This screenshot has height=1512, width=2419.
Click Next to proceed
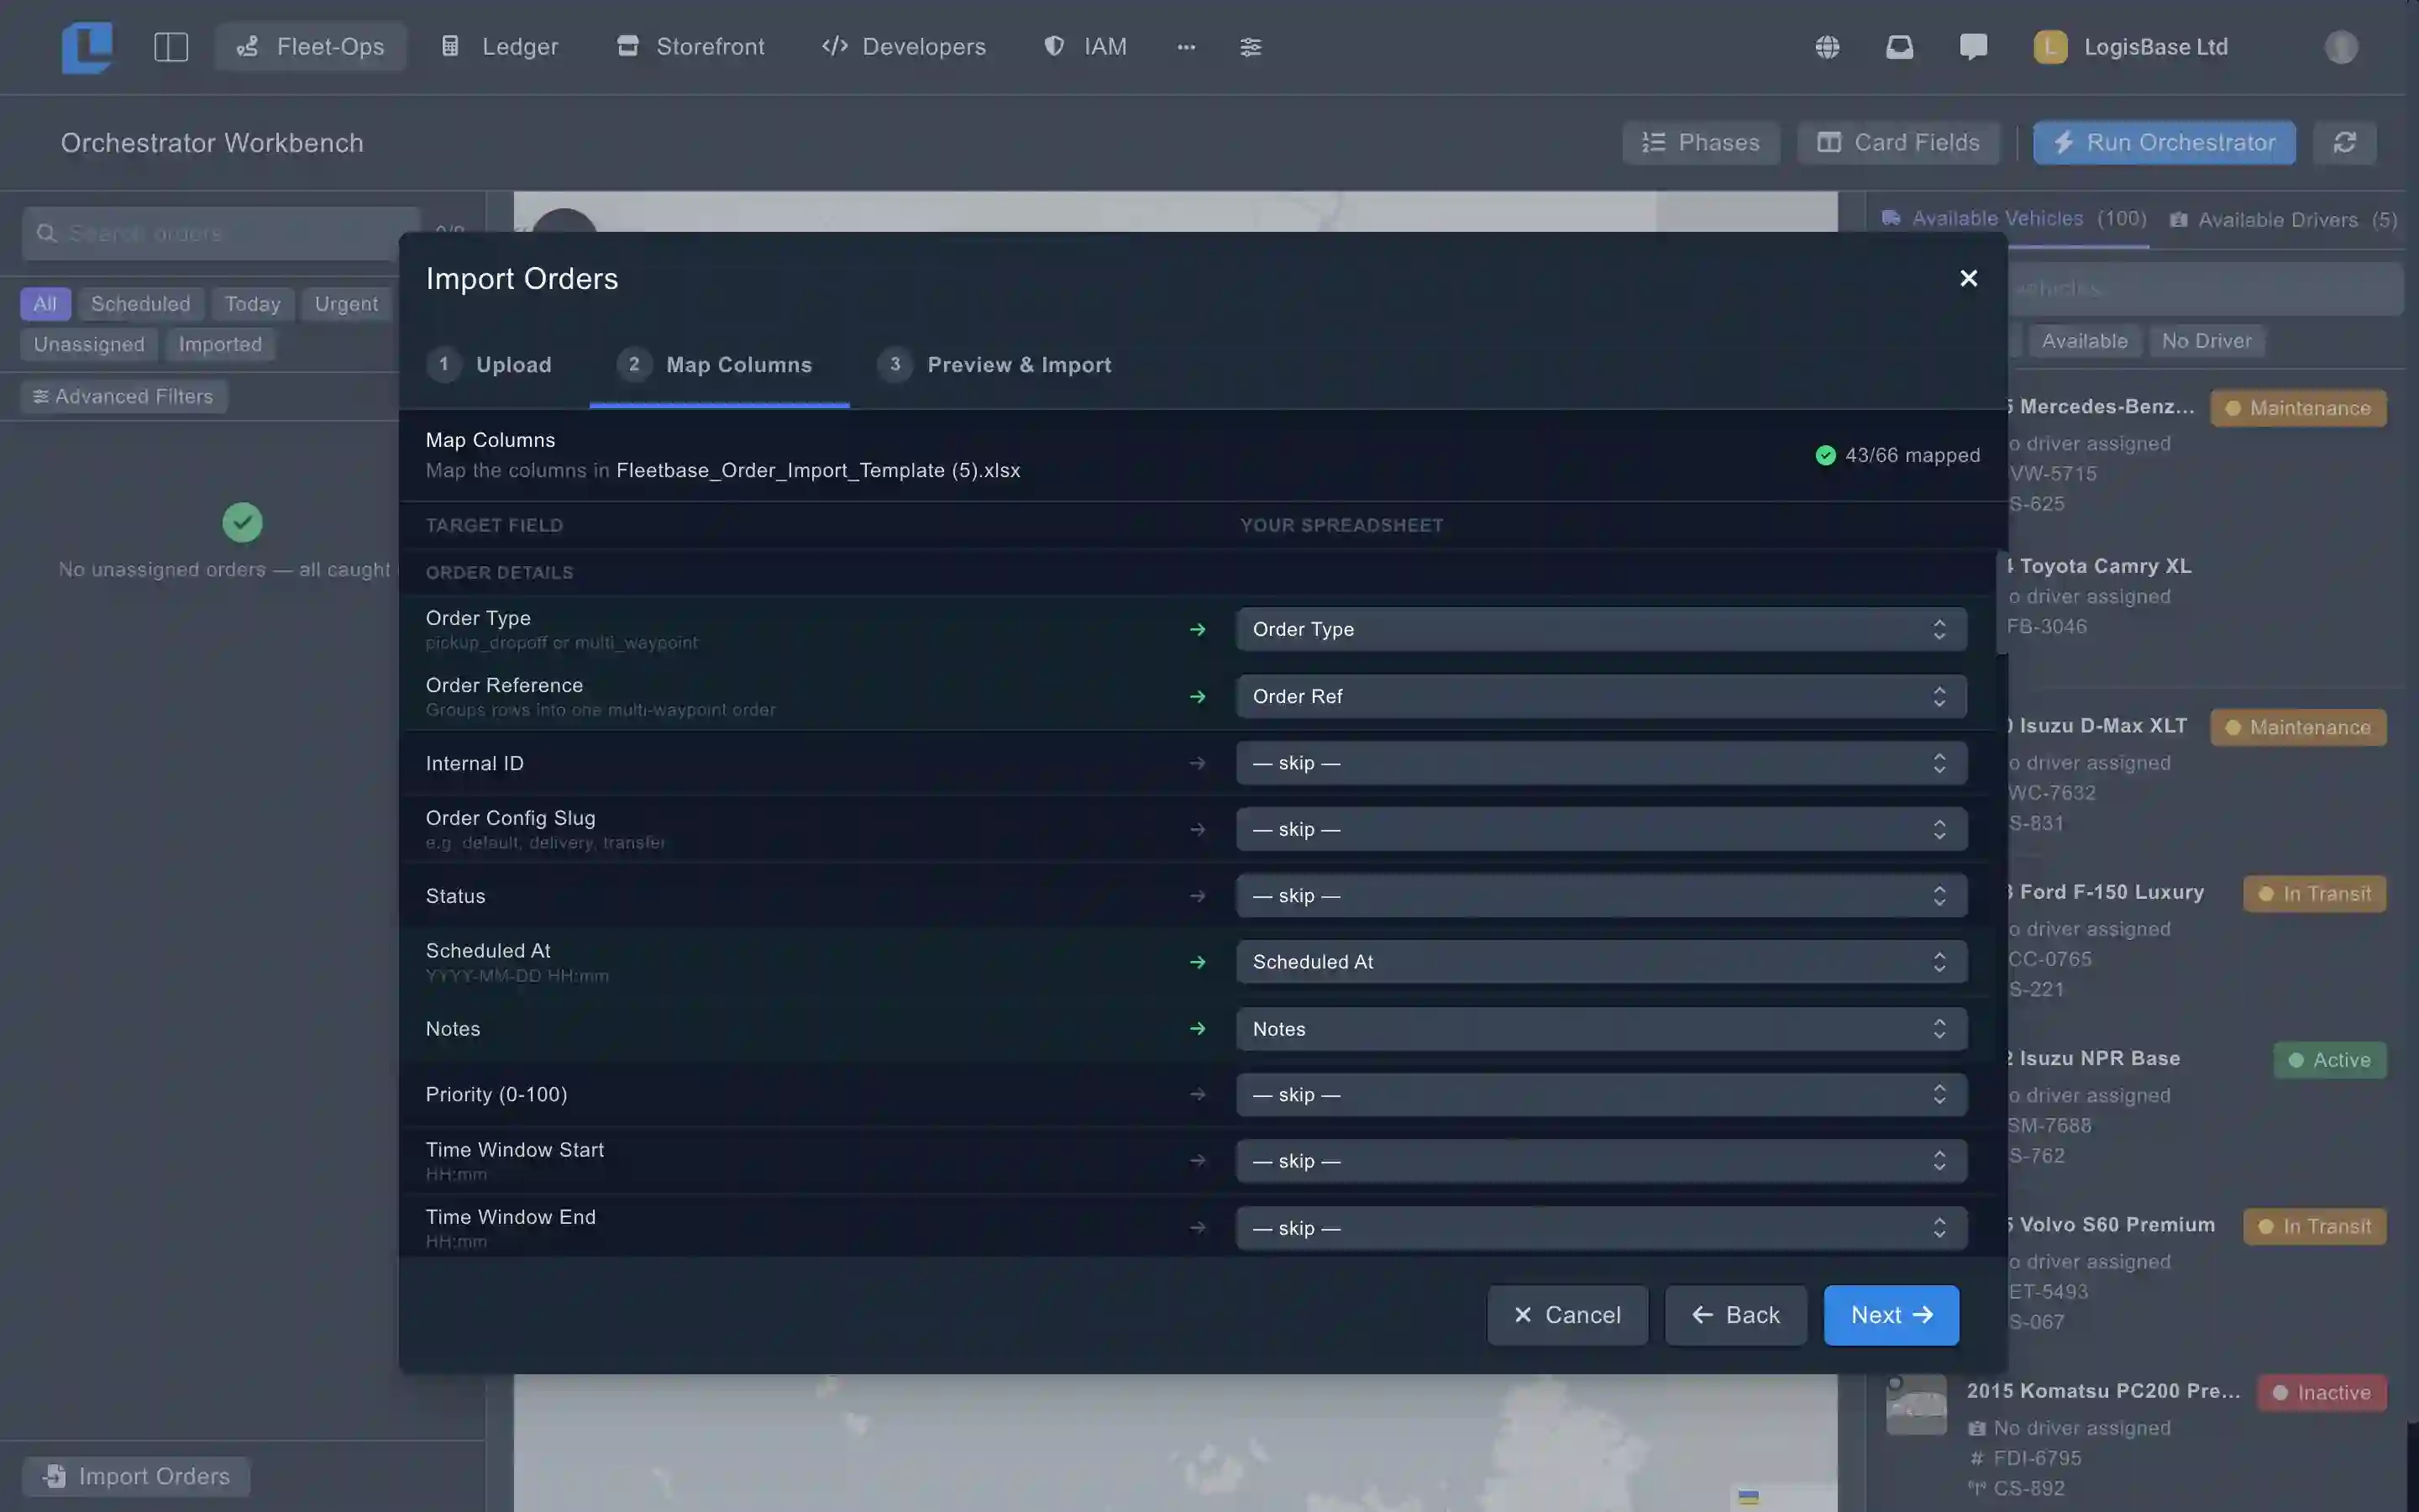pos(1892,1315)
